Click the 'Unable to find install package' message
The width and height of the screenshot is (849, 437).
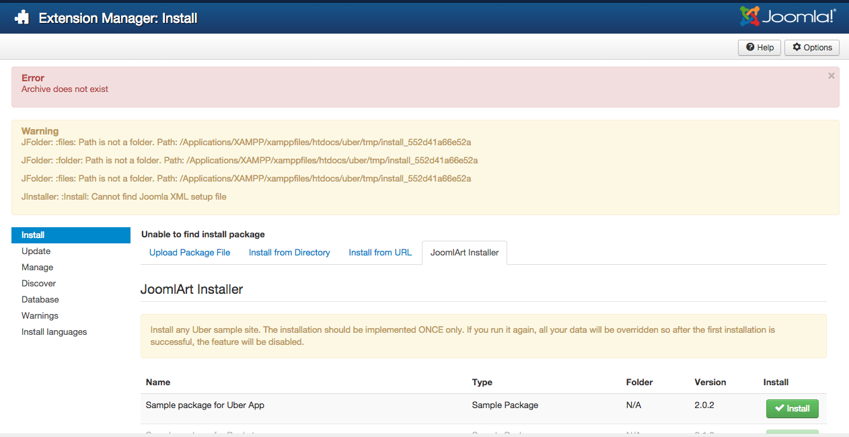pyautogui.click(x=203, y=235)
